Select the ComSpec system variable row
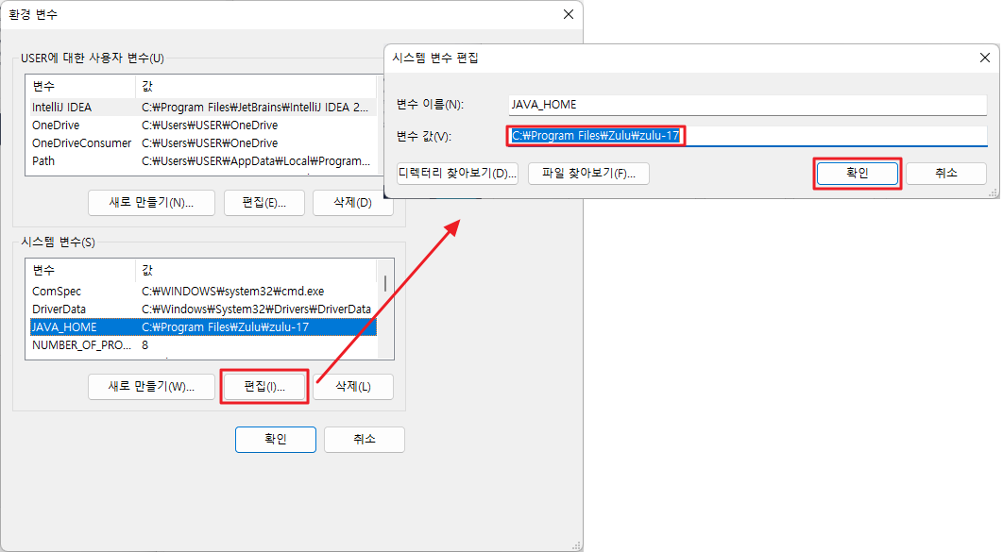 (x=202, y=292)
